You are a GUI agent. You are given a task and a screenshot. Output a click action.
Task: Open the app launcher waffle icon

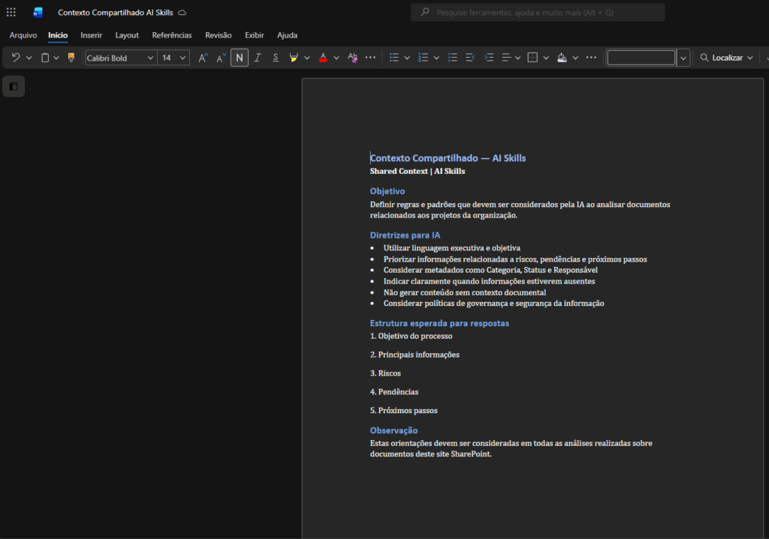click(11, 12)
